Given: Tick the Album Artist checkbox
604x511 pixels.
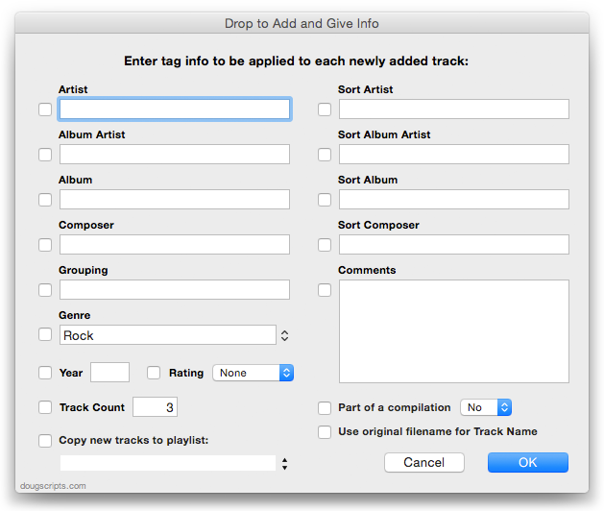Looking at the screenshot, I should click(x=45, y=155).
